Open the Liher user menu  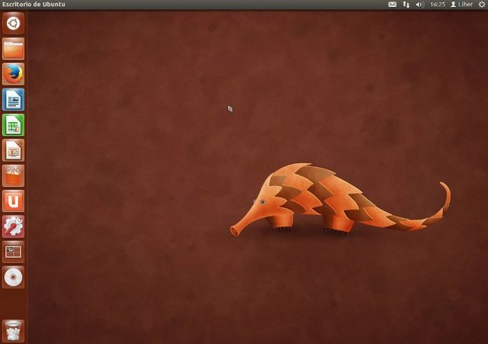(x=462, y=5)
